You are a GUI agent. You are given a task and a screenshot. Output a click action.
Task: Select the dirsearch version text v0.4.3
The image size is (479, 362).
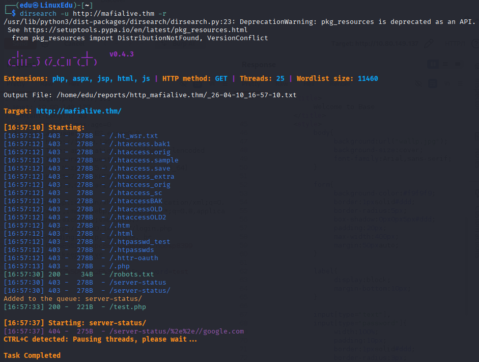(122, 54)
